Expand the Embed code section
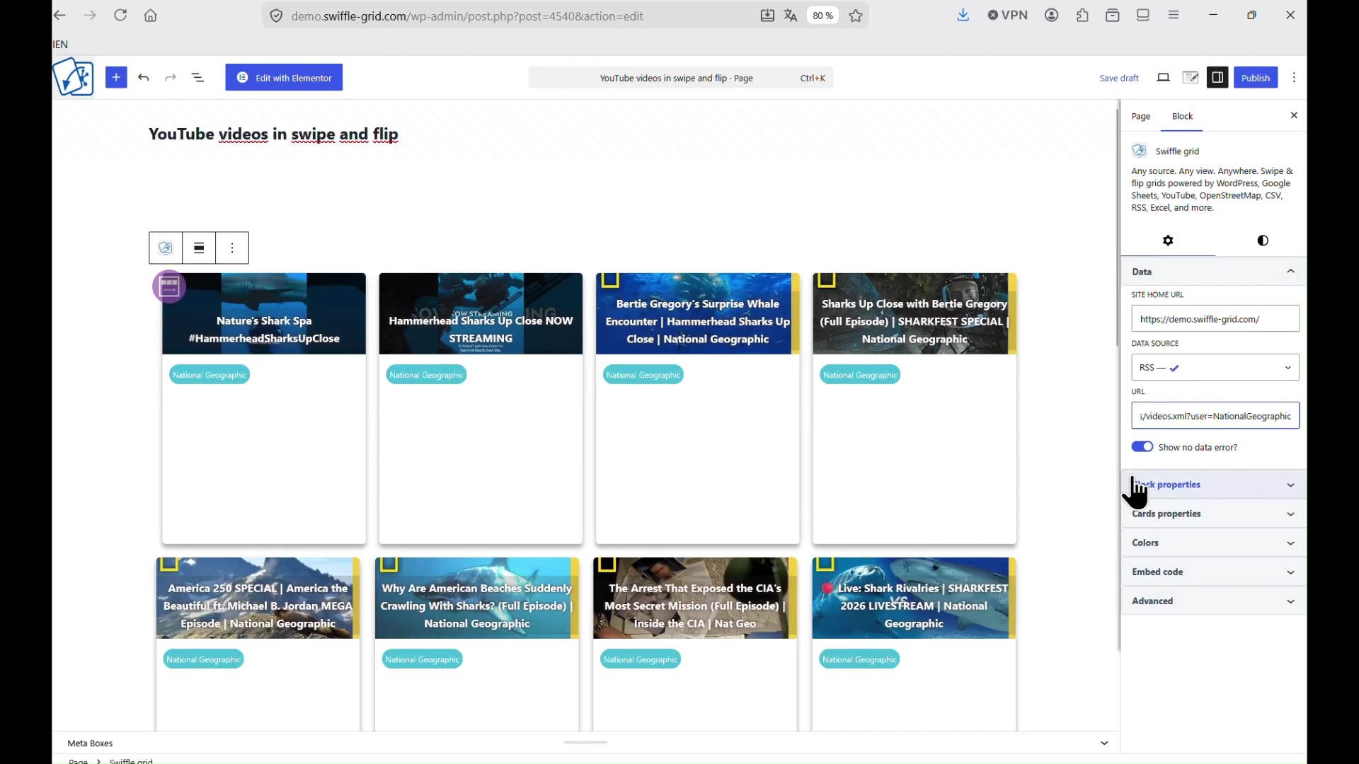Image resolution: width=1359 pixels, height=764 pixels. [x=1215, y=572]
